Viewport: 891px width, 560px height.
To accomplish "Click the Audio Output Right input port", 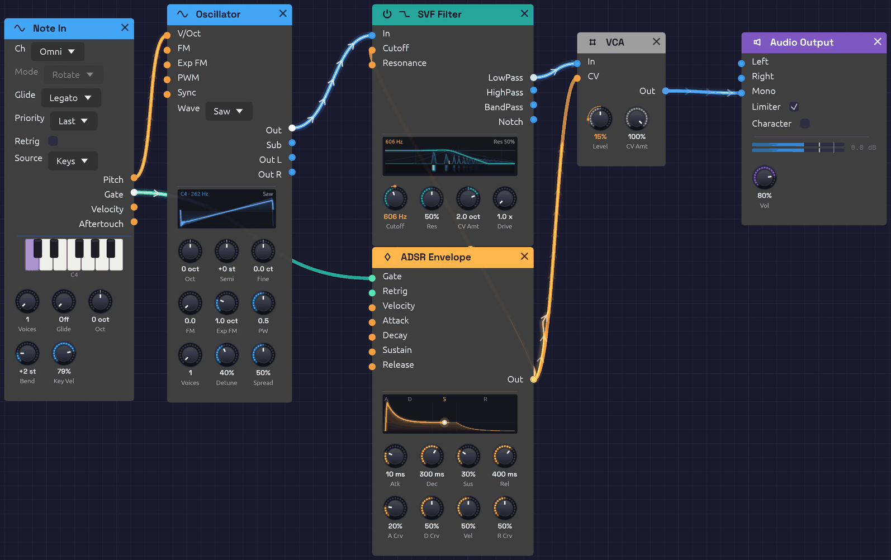I will (741, 78).
